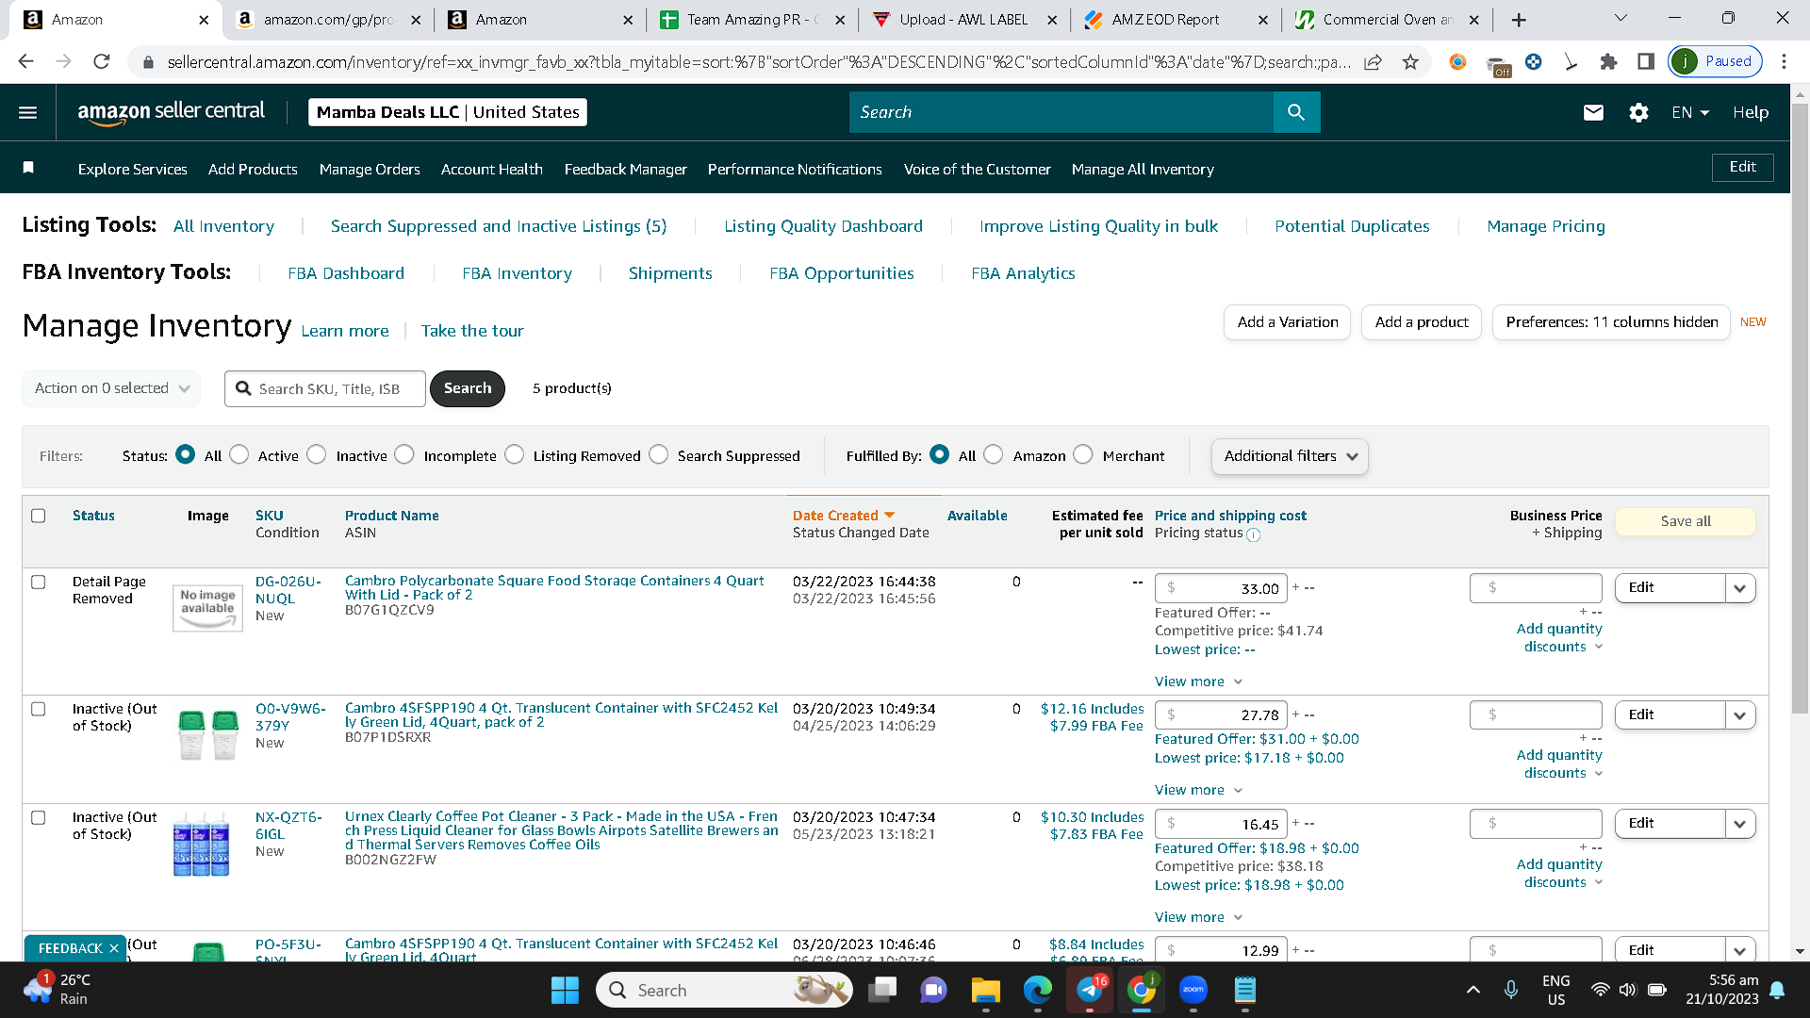Switch to Team Amazing PR browser tab
The image size is (1810, 1018).
tap(753, 20)
